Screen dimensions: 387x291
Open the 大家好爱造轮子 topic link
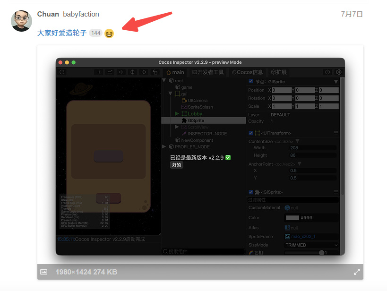62,33
